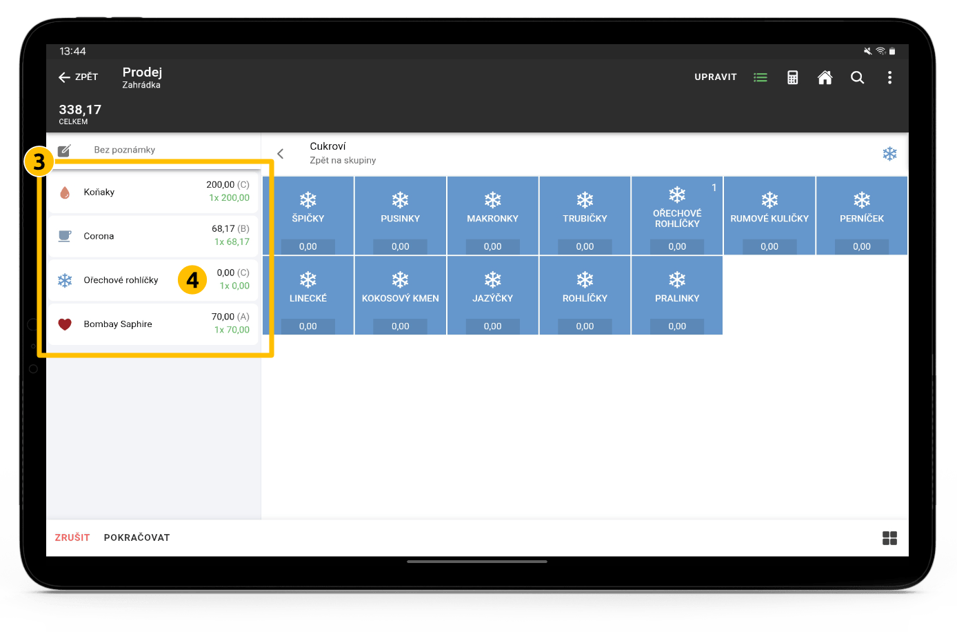Click the Corona quantity 1x 68,17
957x632 pixels.
tap(232, 242)
